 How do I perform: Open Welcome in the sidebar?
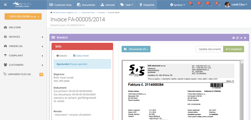23,27
